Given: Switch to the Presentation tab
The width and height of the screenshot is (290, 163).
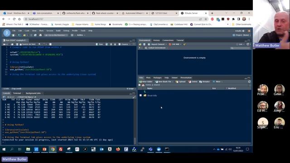Looking at the screenshot, I should click(x=186, y=78).
